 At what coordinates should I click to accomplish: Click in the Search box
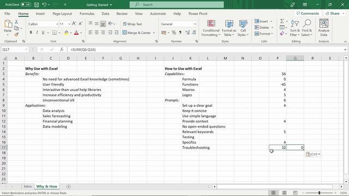click(177, 4)
